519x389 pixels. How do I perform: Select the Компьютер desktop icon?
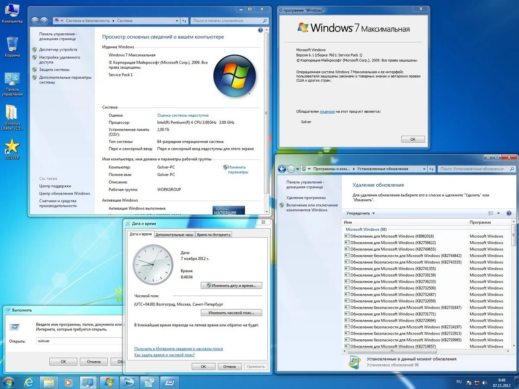[x=12, y=13]
